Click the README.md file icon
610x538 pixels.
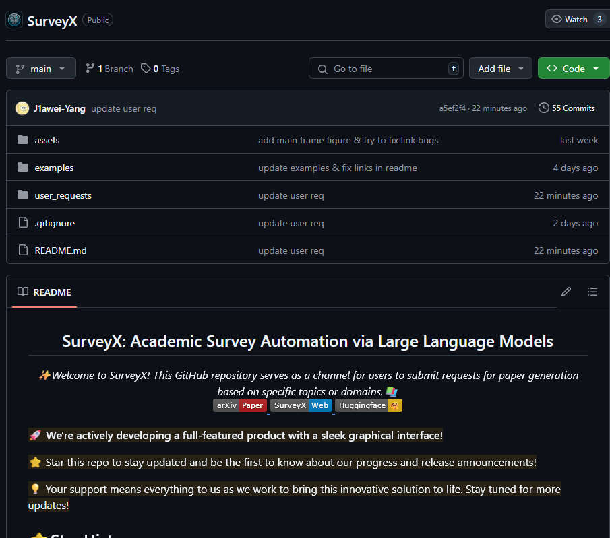23,250
